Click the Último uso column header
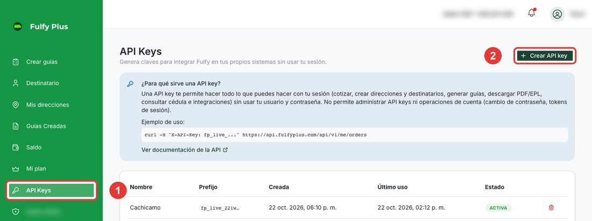Image resolution: width=592 pixels, height=221 pixels. pyautogui.click(x=392, y=187)
